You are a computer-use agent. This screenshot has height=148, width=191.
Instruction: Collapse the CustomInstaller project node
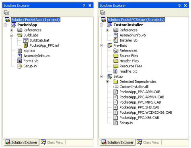point(101,25)
